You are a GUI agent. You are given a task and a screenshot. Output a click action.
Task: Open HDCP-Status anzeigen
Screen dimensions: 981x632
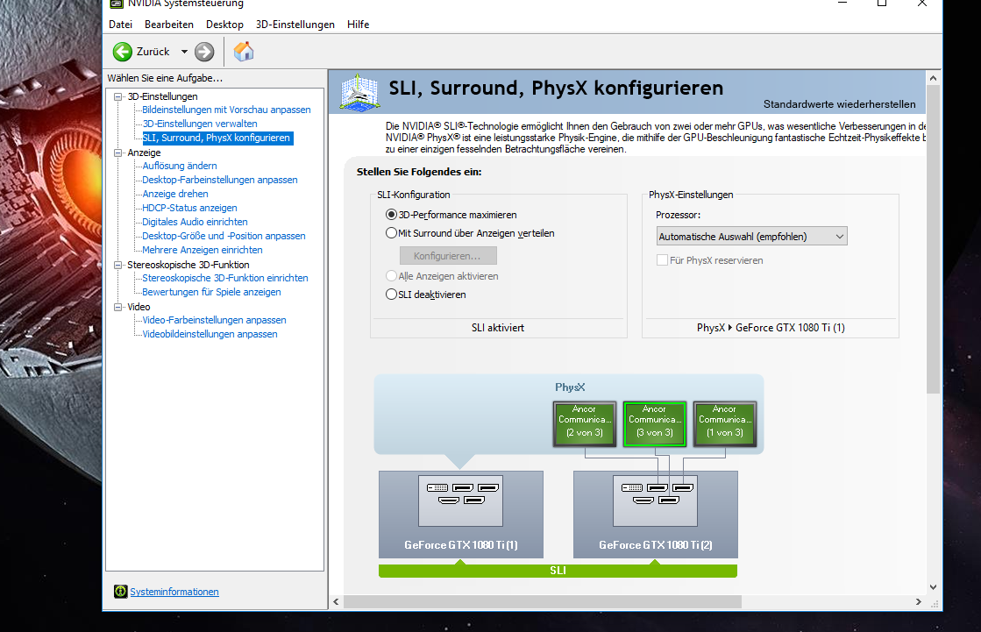(x=189, y=208)
